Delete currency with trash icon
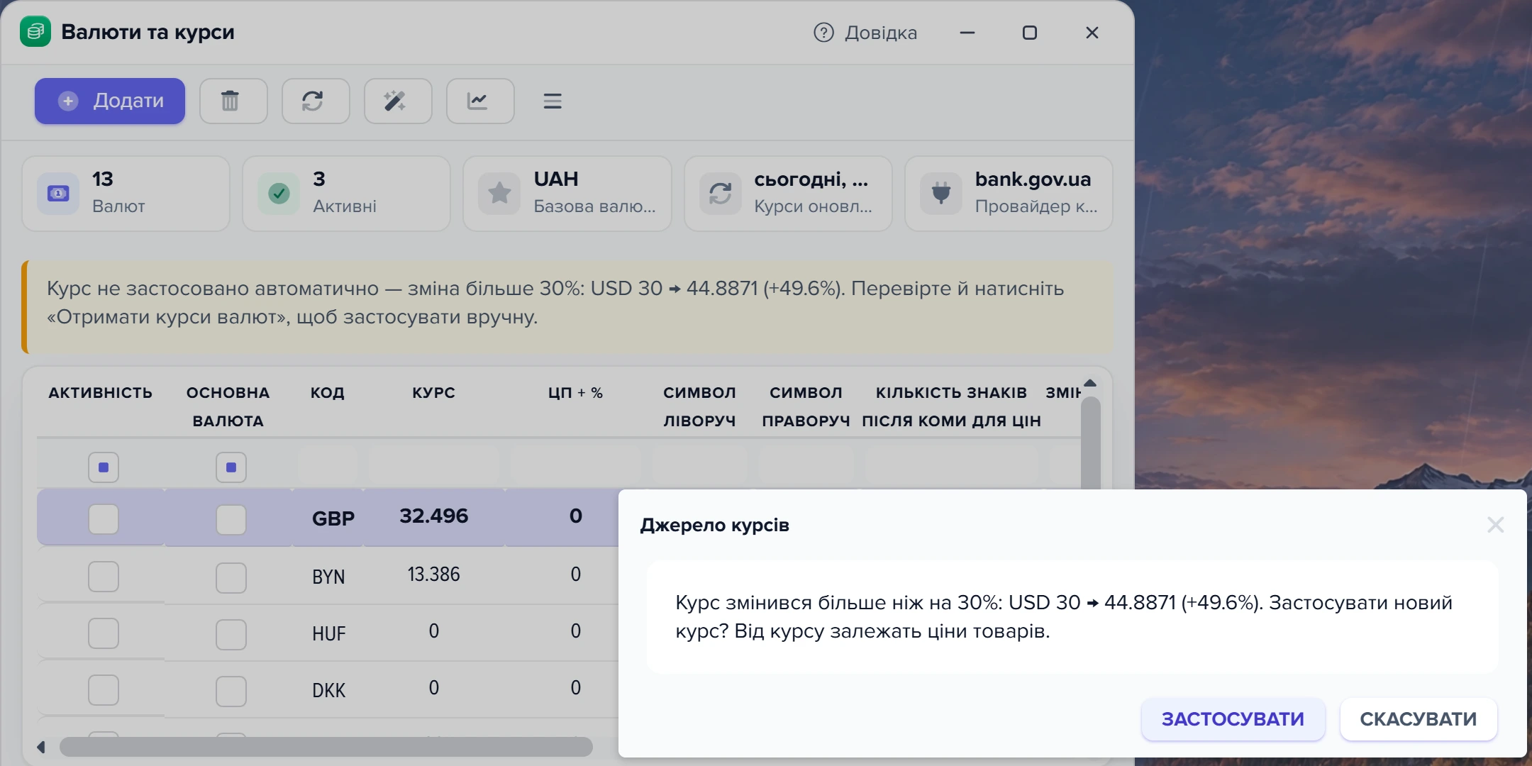The height and width of the screenshot is (766, 1532). point(233,101)
